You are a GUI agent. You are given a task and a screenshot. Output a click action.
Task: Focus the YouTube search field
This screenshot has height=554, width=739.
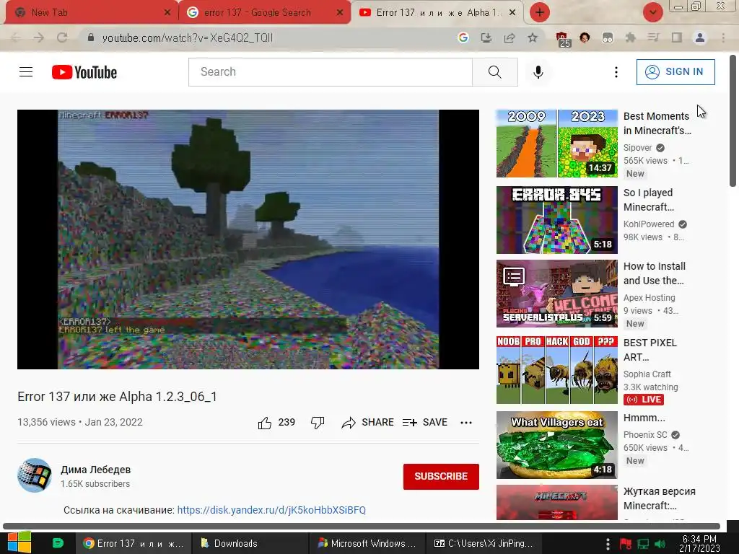click(331, 72)
